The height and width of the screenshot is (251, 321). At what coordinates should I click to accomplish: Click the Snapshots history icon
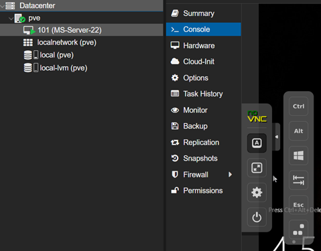175,158
